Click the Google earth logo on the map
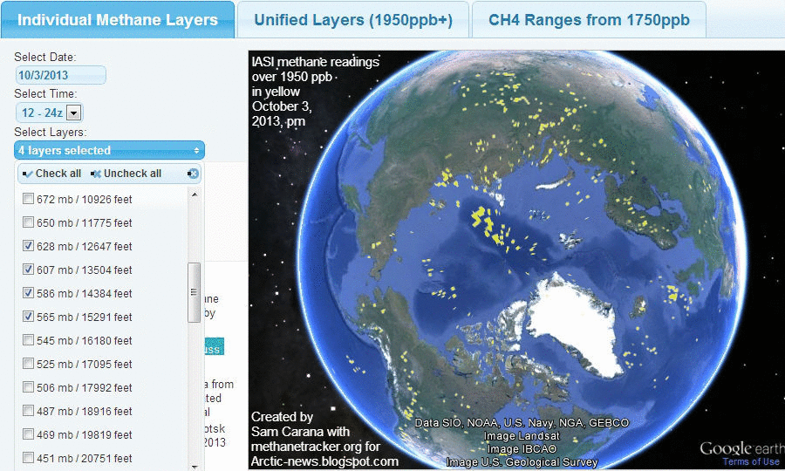This screenshot has width=785, height=471. click(x=742, y=448)
